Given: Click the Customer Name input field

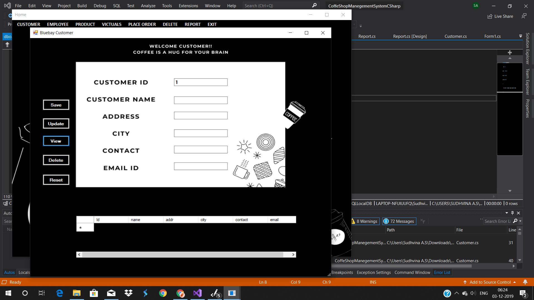Looking at the screenshot, I should pos(201,100).
